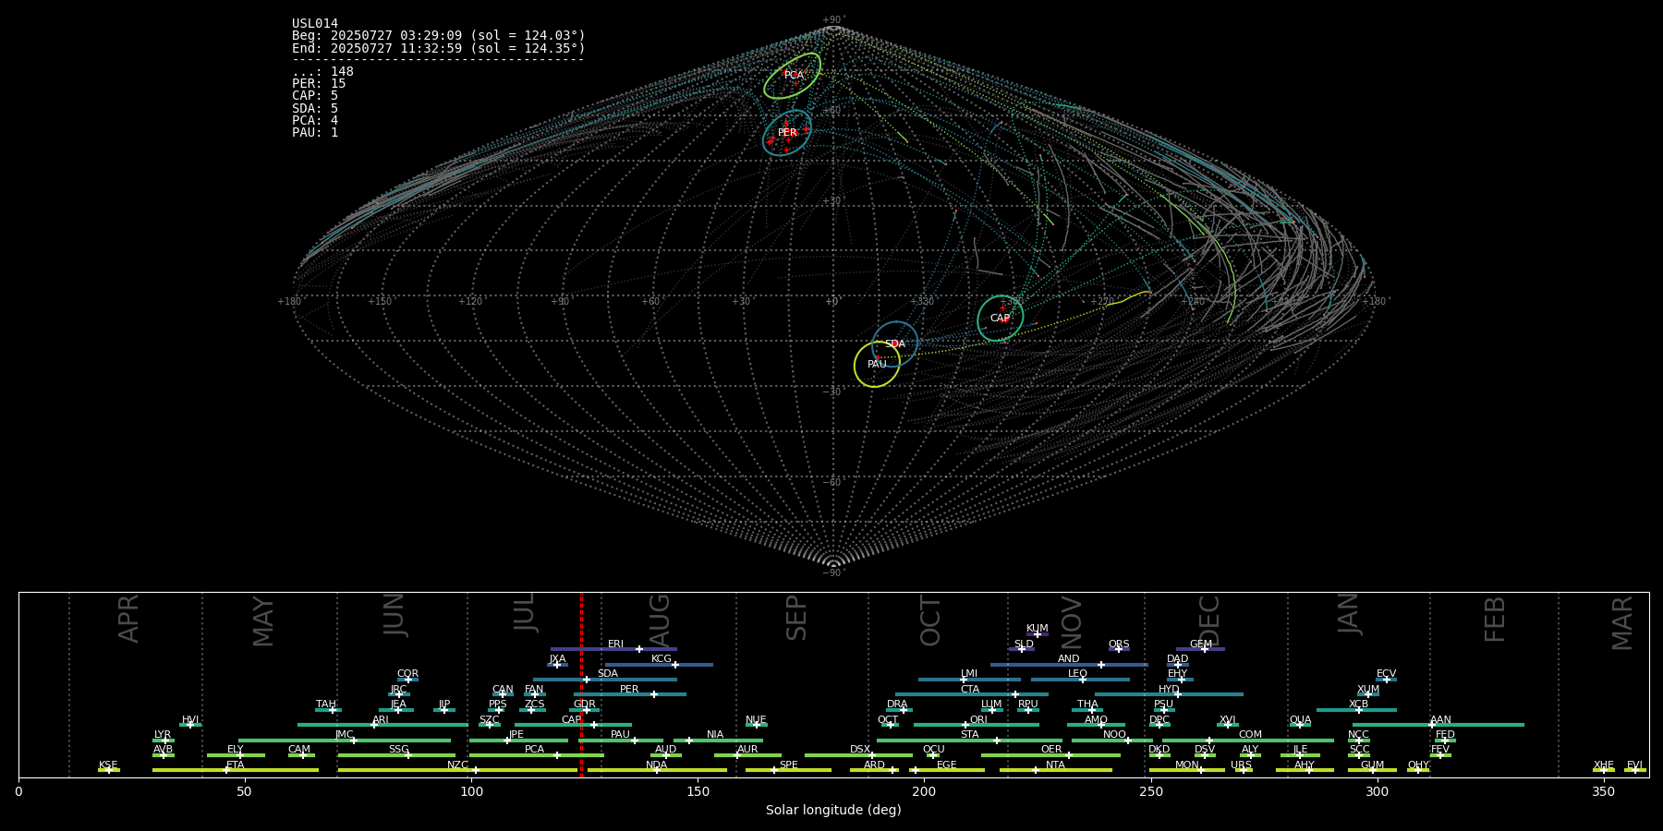Click the XHE shower bar in timeline

pyautogui.click(x=1604, y=770)
